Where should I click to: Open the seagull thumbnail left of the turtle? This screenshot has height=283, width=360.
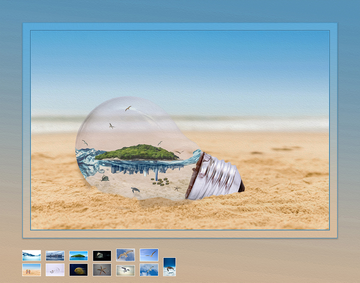[149, 270]
